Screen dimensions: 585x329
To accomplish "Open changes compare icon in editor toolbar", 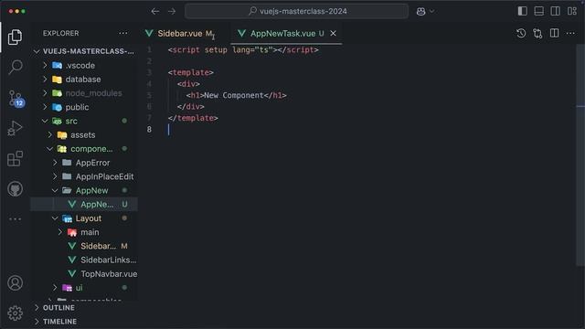I will [x=537, y=33].
